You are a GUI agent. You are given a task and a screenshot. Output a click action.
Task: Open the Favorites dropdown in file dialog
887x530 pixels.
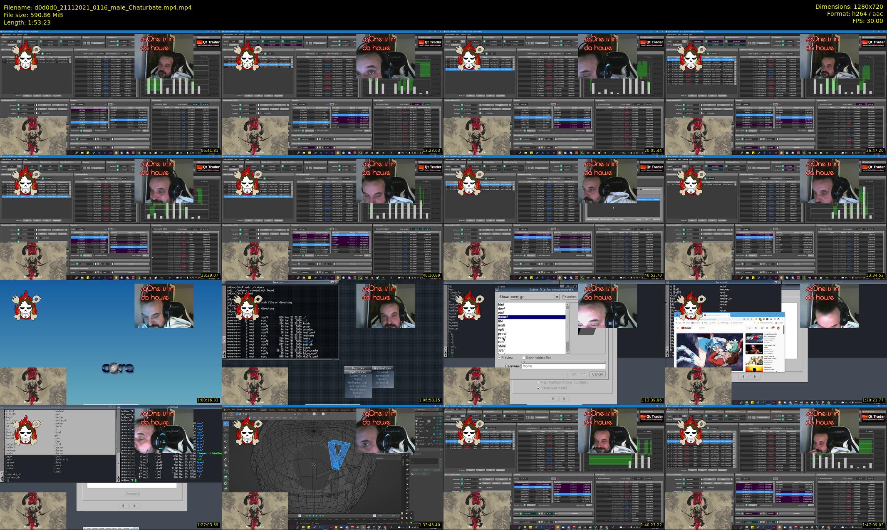point(569,297)
